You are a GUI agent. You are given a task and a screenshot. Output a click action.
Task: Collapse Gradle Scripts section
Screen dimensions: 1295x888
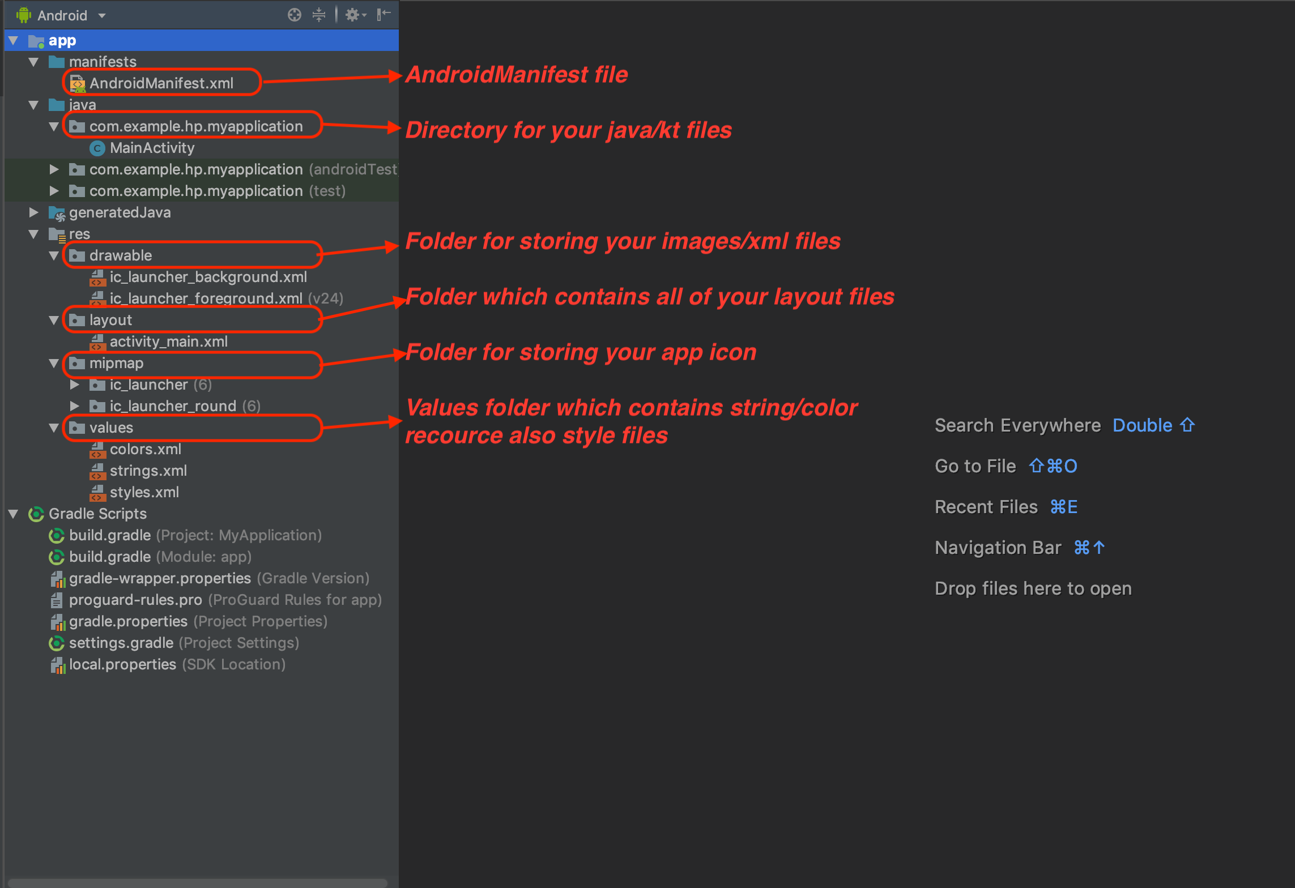point(14,514)
